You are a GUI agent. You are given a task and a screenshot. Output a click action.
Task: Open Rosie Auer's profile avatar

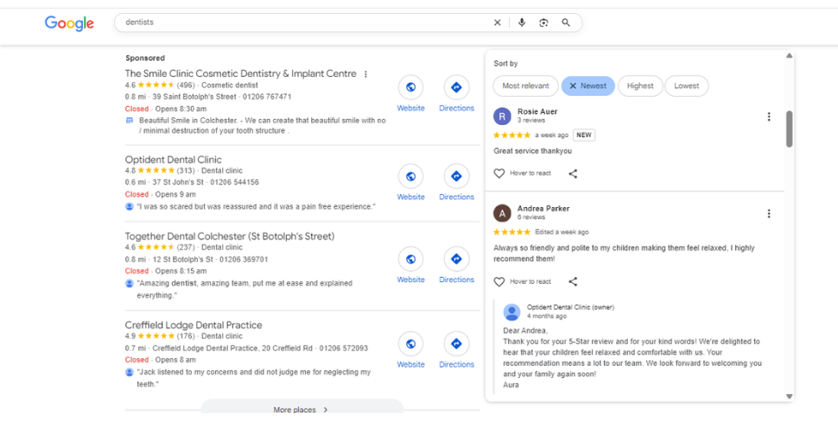[502, 116]
